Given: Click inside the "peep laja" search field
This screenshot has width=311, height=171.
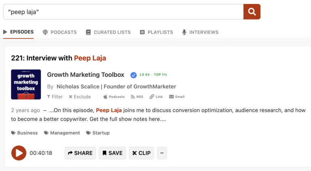Looking at the screenshot, I should [x=124, y=12].
